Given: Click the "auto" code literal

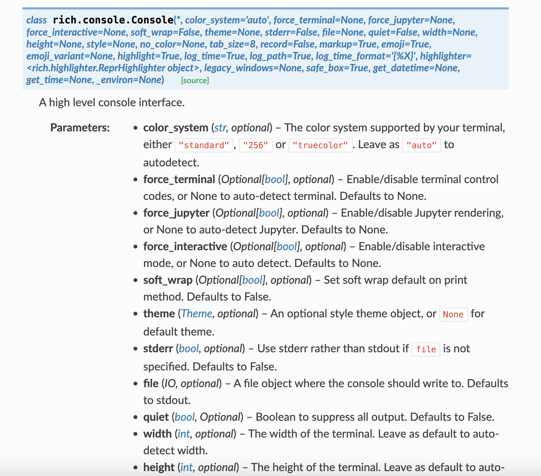Looking at the screenshot, I should pyautogui.click(x=421, y=145).
